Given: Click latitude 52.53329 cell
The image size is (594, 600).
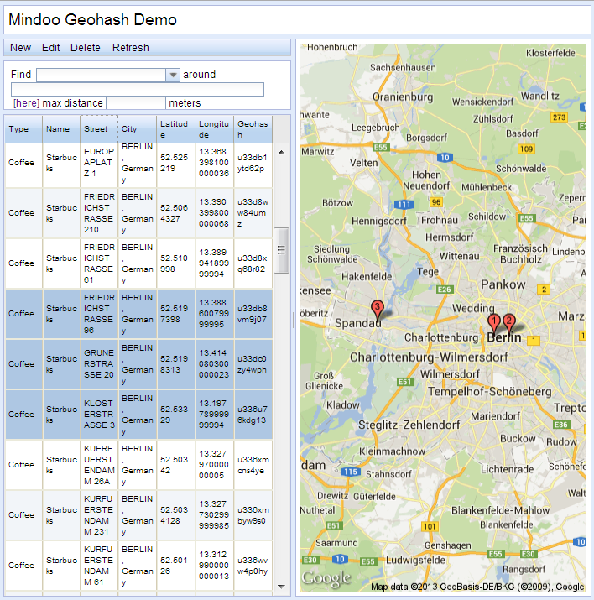Looking at the screenshot, I should coord(176,415).
